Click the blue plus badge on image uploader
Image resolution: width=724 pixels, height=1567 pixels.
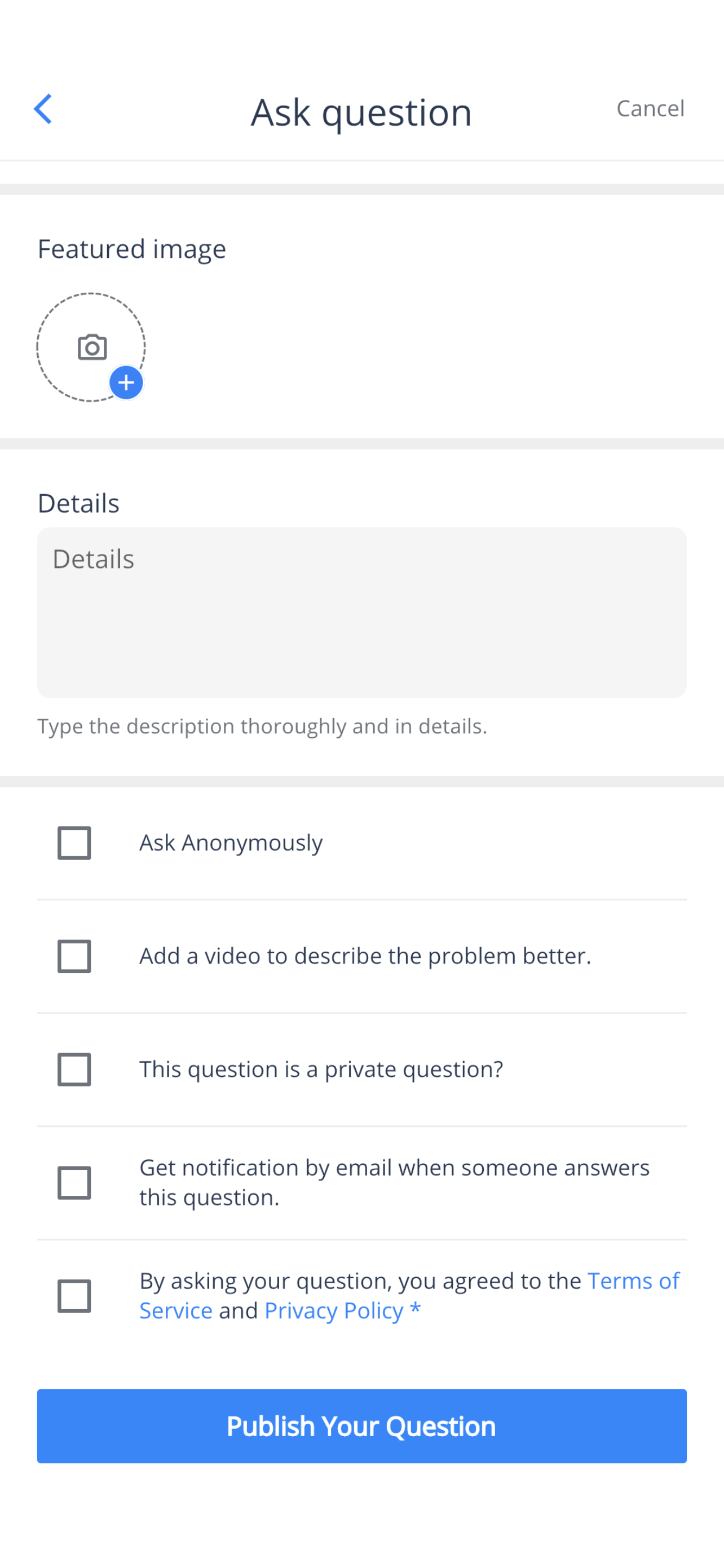click(x=126, y=382)
